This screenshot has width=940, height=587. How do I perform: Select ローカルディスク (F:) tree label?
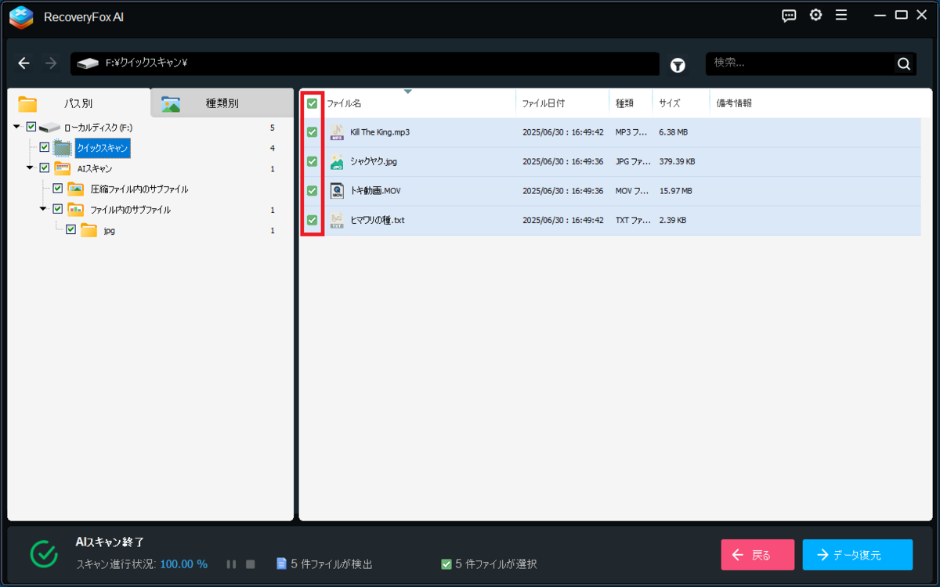click(98, 127)
